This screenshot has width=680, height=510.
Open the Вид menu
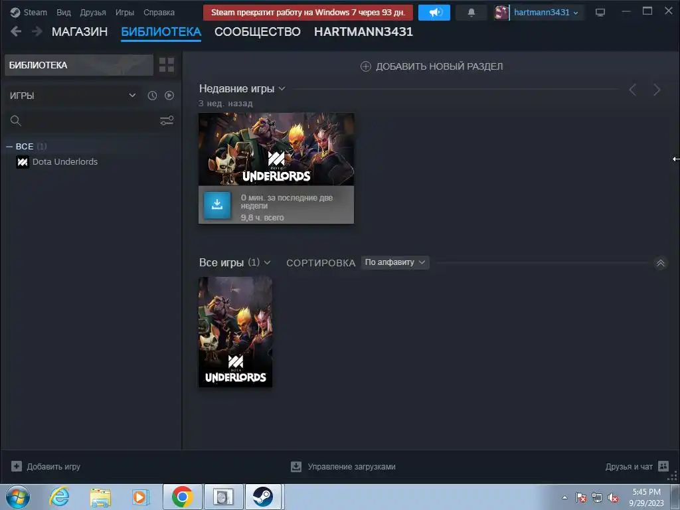(63, 13)
